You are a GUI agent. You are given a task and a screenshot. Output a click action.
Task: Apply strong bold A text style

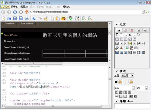[x=117, y=43]
